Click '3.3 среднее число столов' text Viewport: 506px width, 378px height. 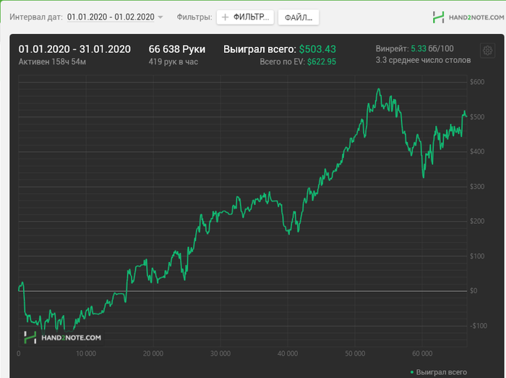click(x=423, y=60)
